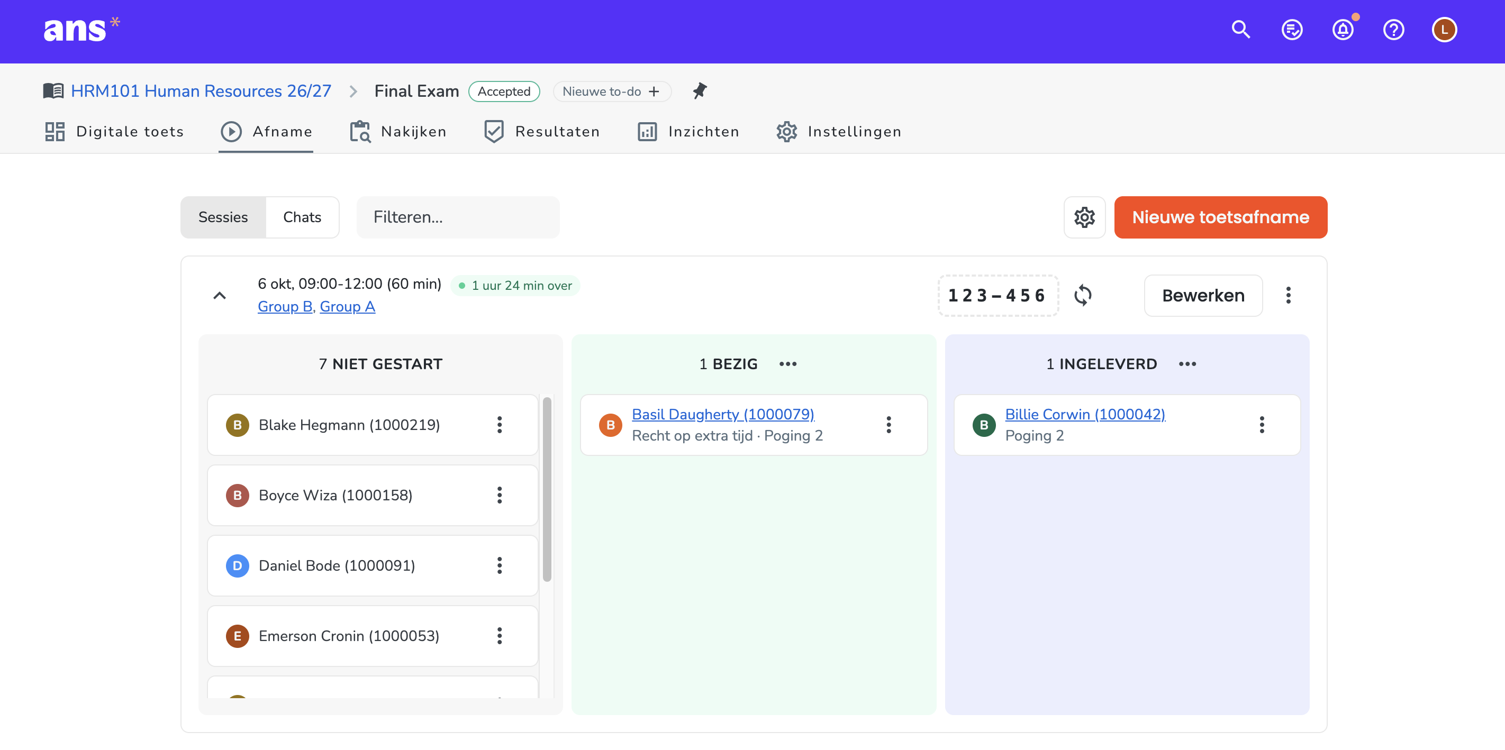Open Basil Daugherty (1000079) link

tap(723, 414)
